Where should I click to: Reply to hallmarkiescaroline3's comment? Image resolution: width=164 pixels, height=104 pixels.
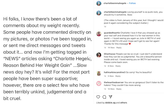118,76
